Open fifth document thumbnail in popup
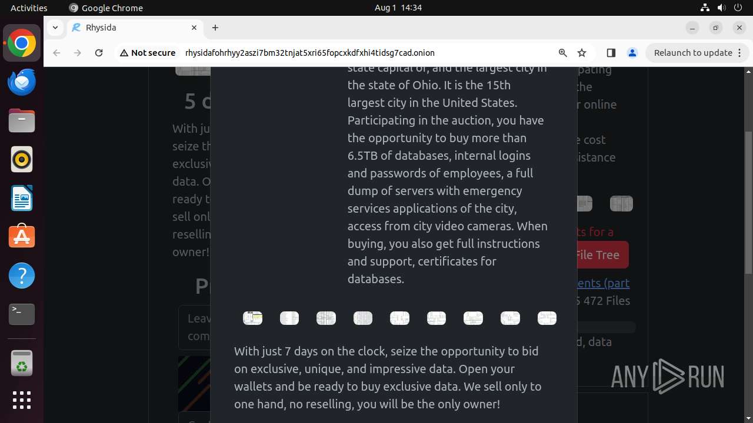The image size is (753, 423). pos(399,318)
